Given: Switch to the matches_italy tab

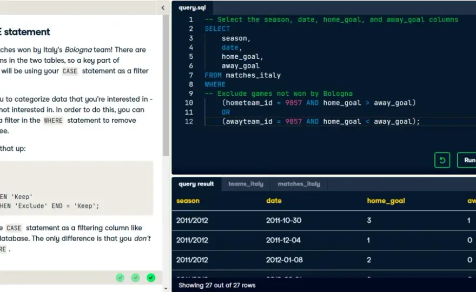Looking at the screenshot, I should point(299,184).
